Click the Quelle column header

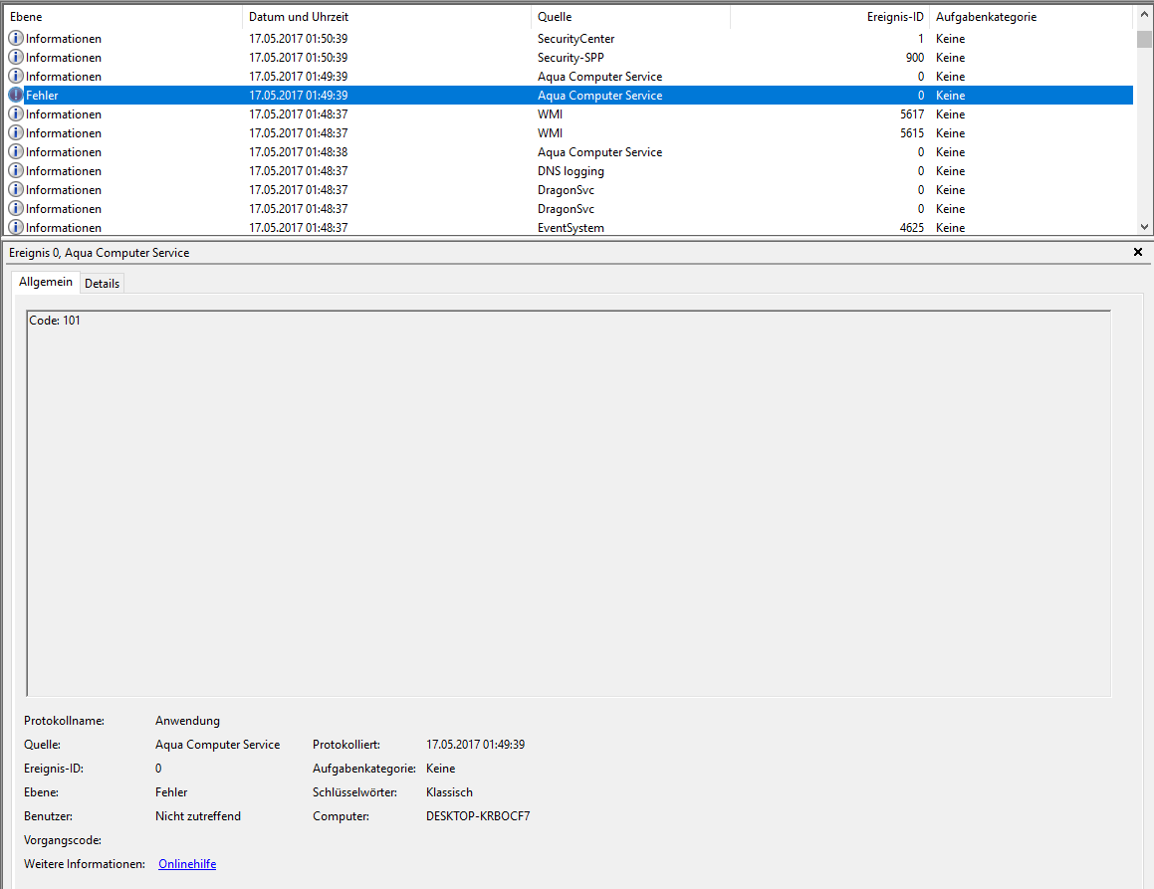[x=629, y=17]
